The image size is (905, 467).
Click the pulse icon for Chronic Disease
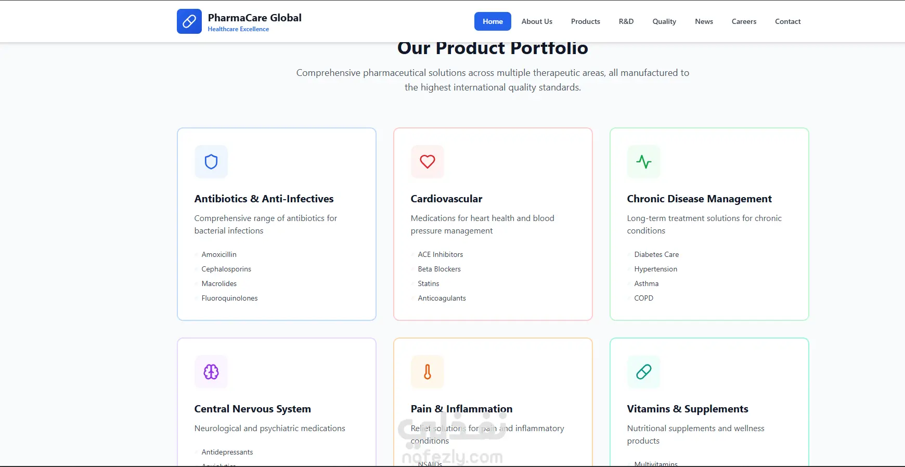click(x=644, y=162)
